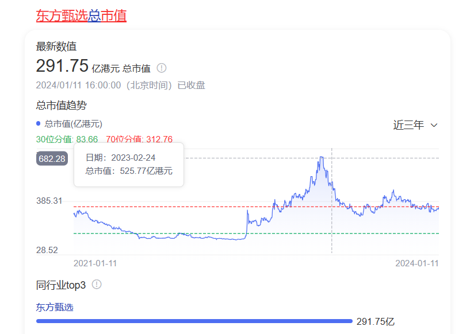Screen dimensions: 474x334
Task: Click 市值 in the page title
Action: [113, 16]
